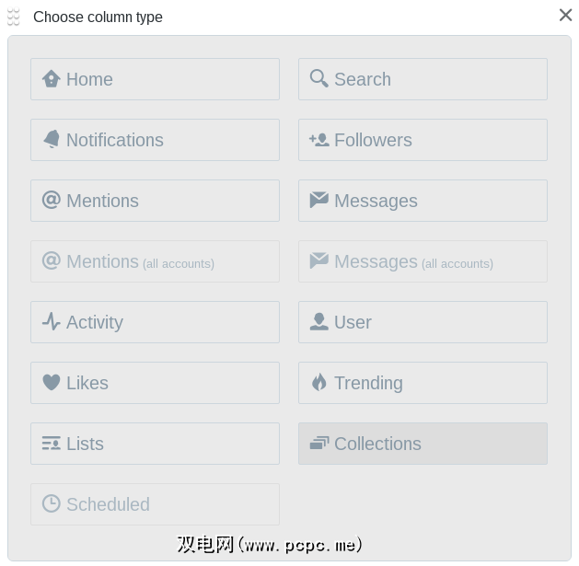Select Mentions (all accounts) column

tap(155, 261)
